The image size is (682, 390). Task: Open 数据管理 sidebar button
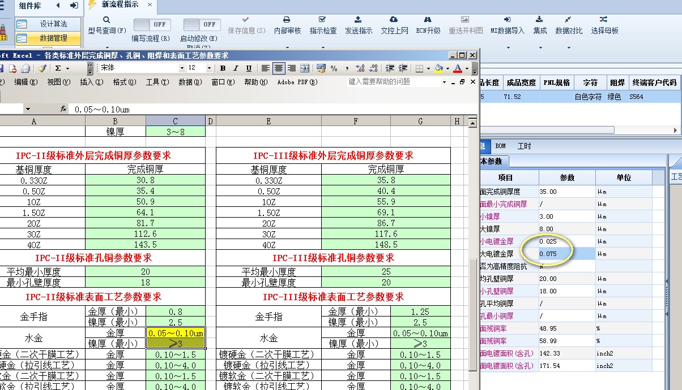47,38
